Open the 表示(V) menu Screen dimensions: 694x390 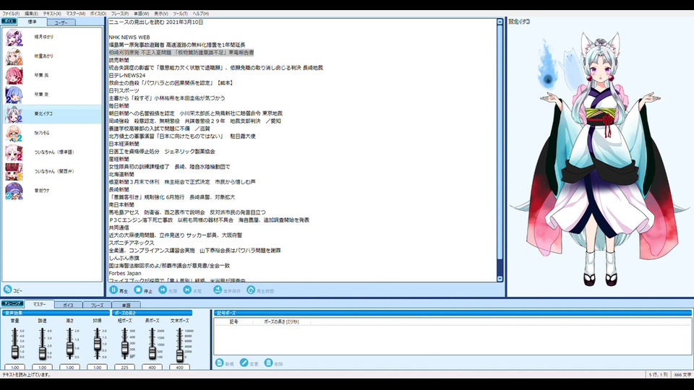(160, 14)
